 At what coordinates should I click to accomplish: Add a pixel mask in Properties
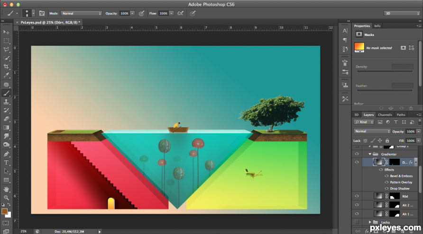[x=403, y=48]
